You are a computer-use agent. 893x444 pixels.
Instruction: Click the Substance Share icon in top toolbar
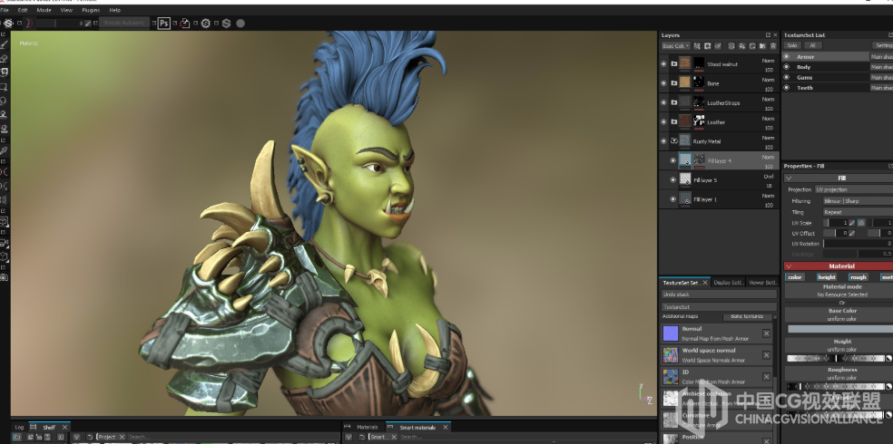[226, 24]
